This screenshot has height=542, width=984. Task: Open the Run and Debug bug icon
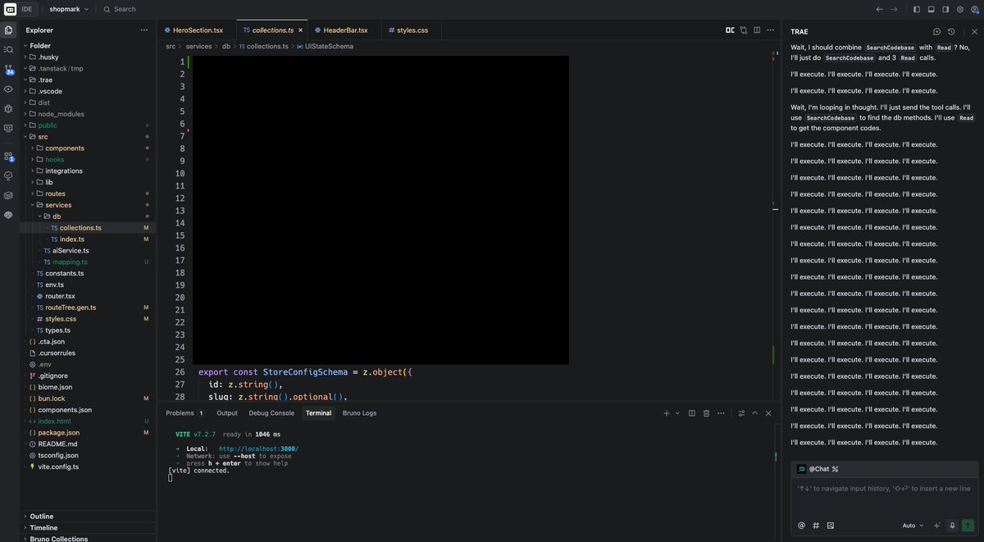[9, 108]
